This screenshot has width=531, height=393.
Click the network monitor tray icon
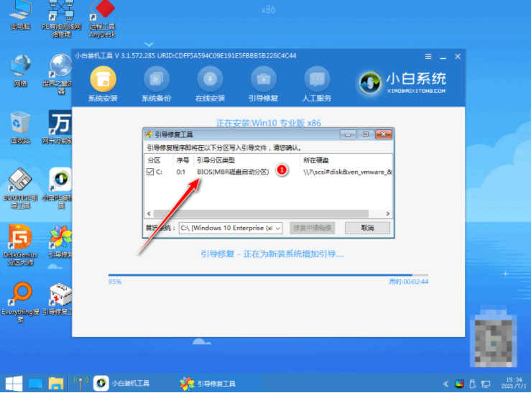click(x=486, y=384)
